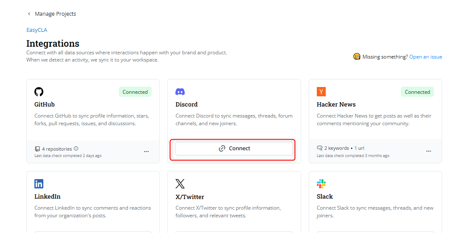The image size is (451, 233).
Task: Click the Connected badge on GitHub card
Action: [x=135, y=92]
